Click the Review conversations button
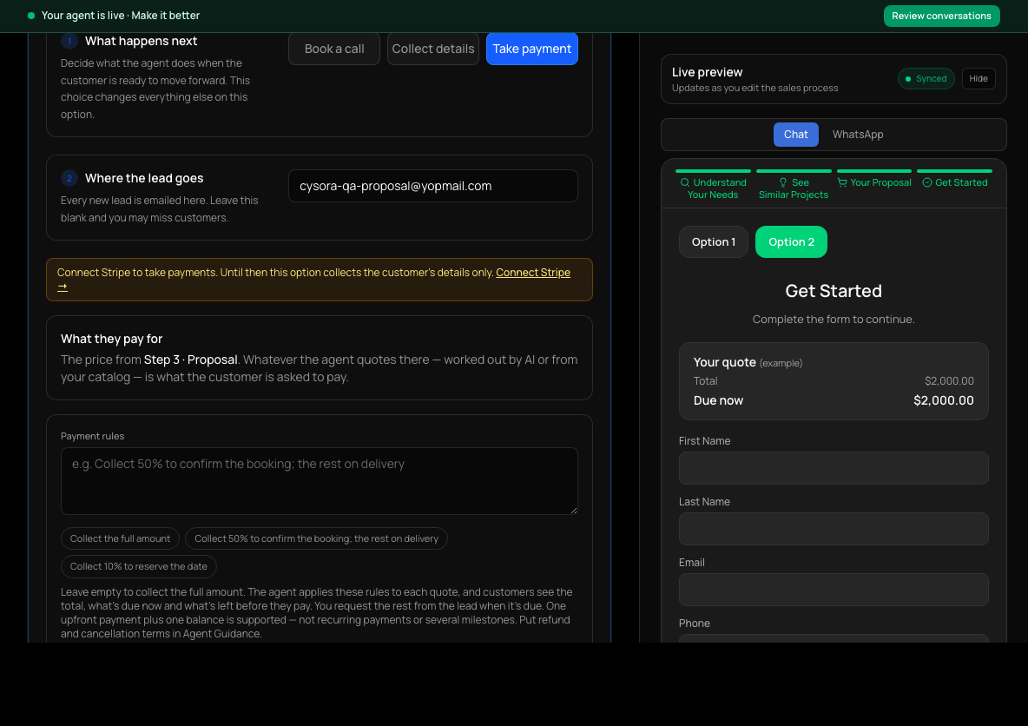 point(941,16)
